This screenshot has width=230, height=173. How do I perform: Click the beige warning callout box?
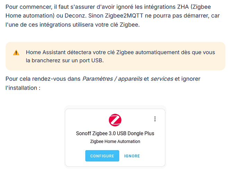(115, 56)
